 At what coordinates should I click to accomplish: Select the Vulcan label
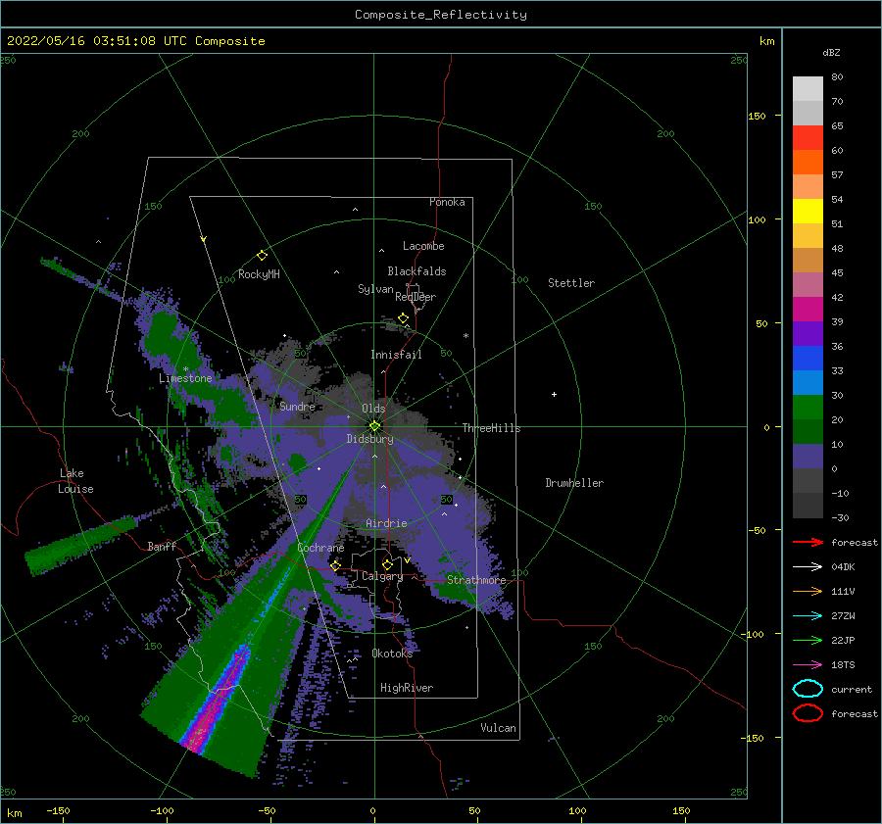[x=499, y=728]
